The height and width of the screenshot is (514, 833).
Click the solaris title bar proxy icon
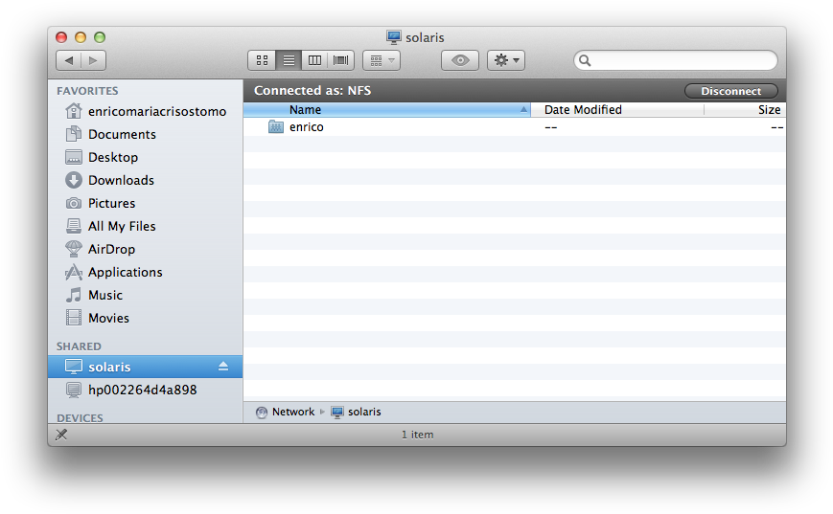[394, 37]
